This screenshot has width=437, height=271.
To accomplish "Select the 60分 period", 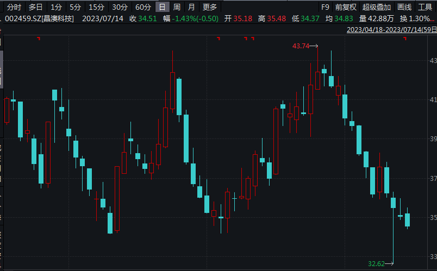I will coord(143,7).
